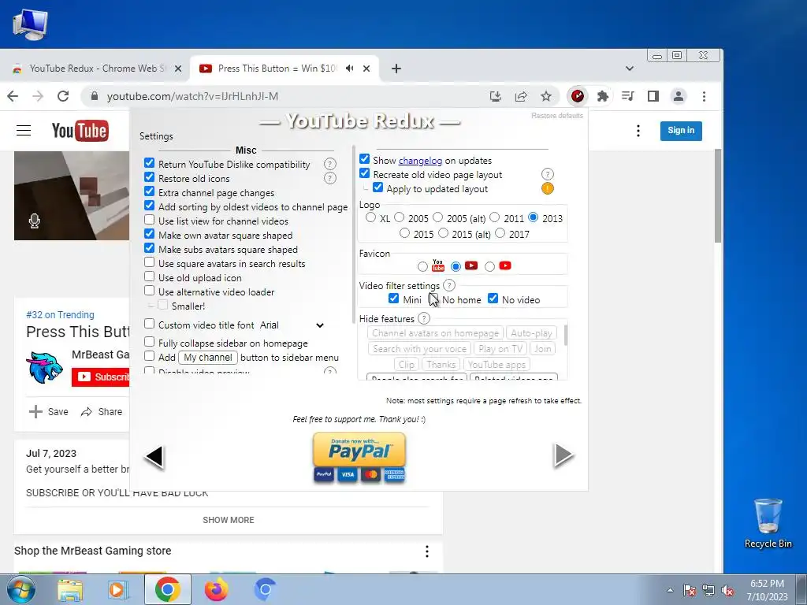Uncheck Restore old icons
The image size is (807, 605).
[149, 177]
